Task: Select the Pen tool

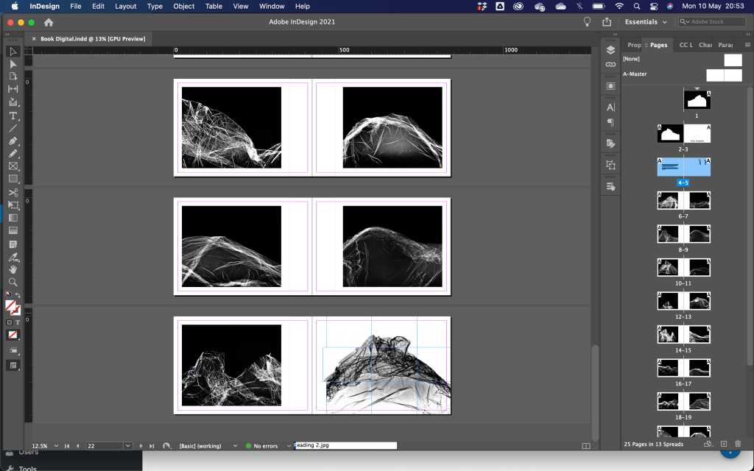Action: pos(13,141)
